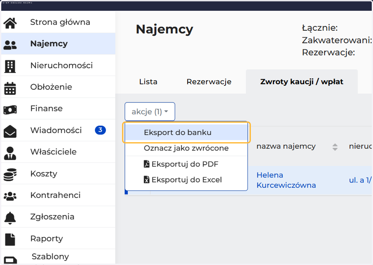The height and width of the screenshot is (265, 373).
Task: Choose Eksport do banku
Action: tap(186, 132)
